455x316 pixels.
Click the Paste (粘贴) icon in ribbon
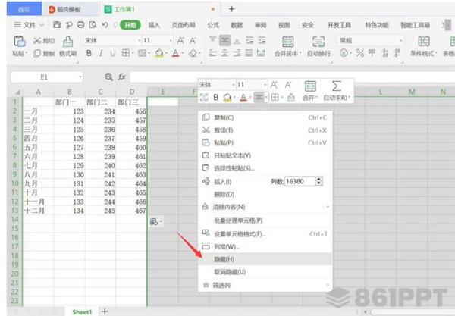pyautogui.click(x=20, y=41)
